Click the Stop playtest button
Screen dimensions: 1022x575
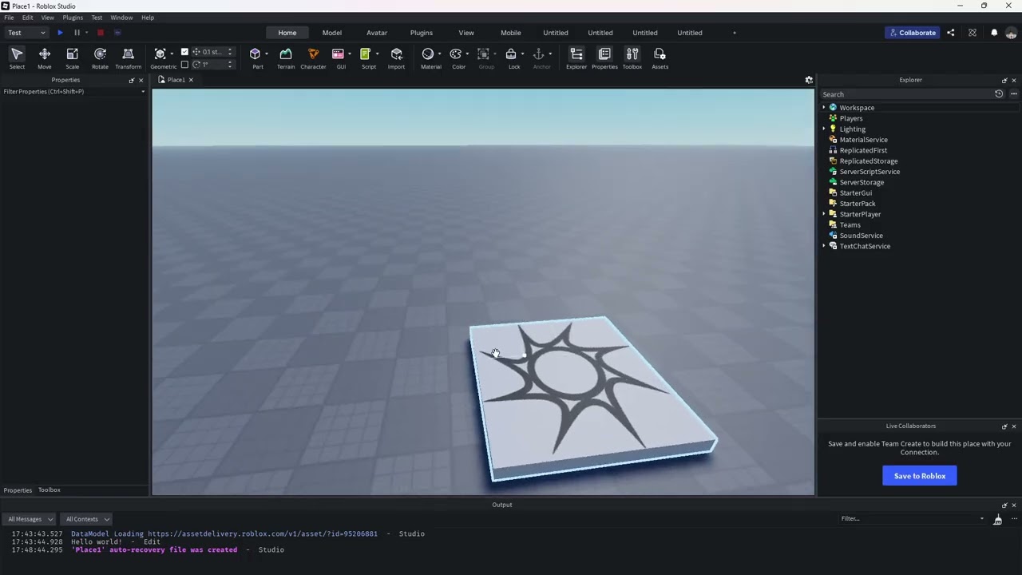[101, 33]
